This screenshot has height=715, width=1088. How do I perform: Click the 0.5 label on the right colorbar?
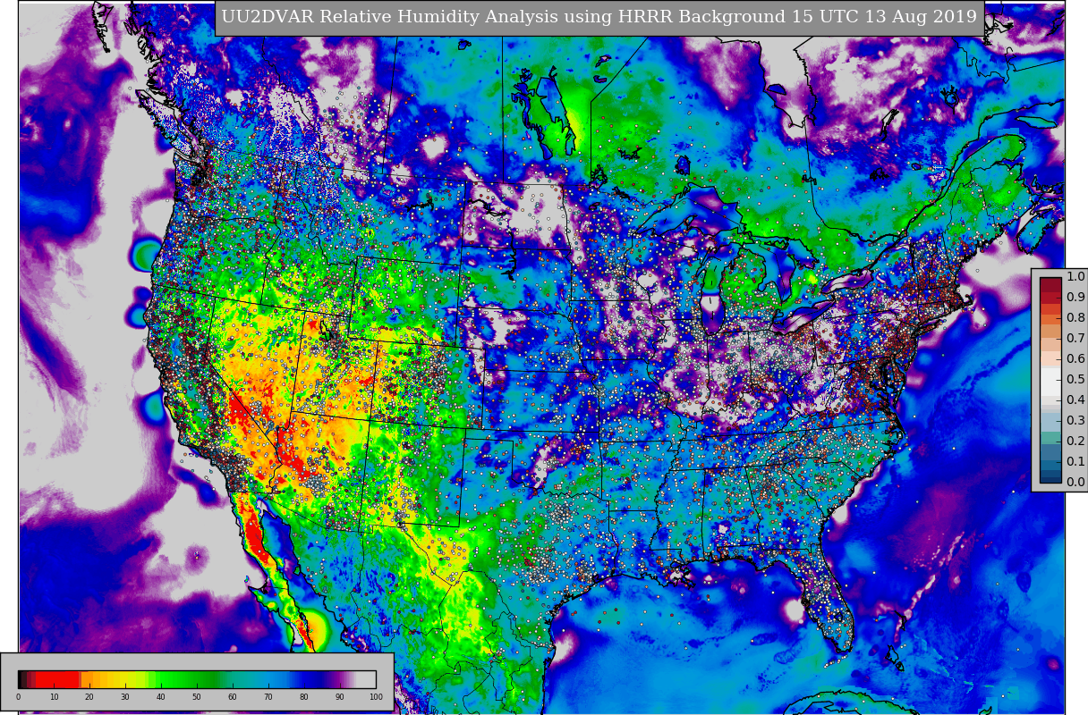(x=1075, y=380)
